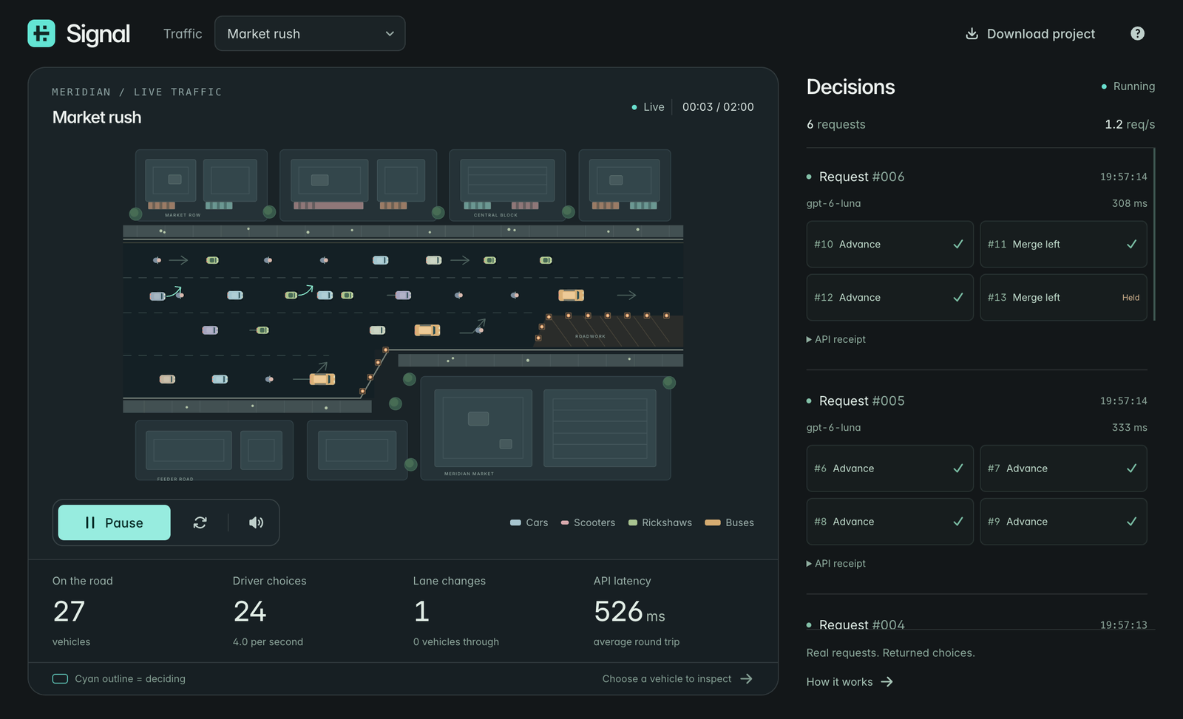Restart the simulation with the refresh icon
The image size is (1183, 719).
point(200,522)
